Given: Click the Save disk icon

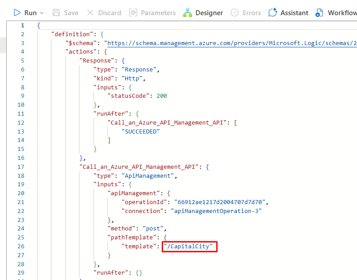Looking at the screenshot, I should [x=56, y=13].
